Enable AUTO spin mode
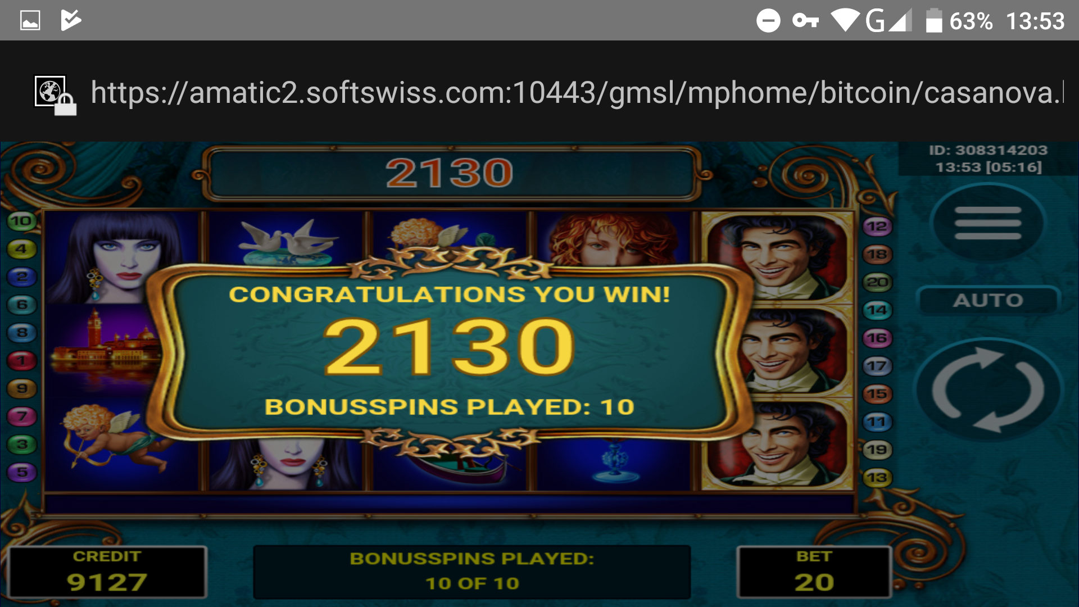The image size is (1079, 607). (x=988, y=300)
